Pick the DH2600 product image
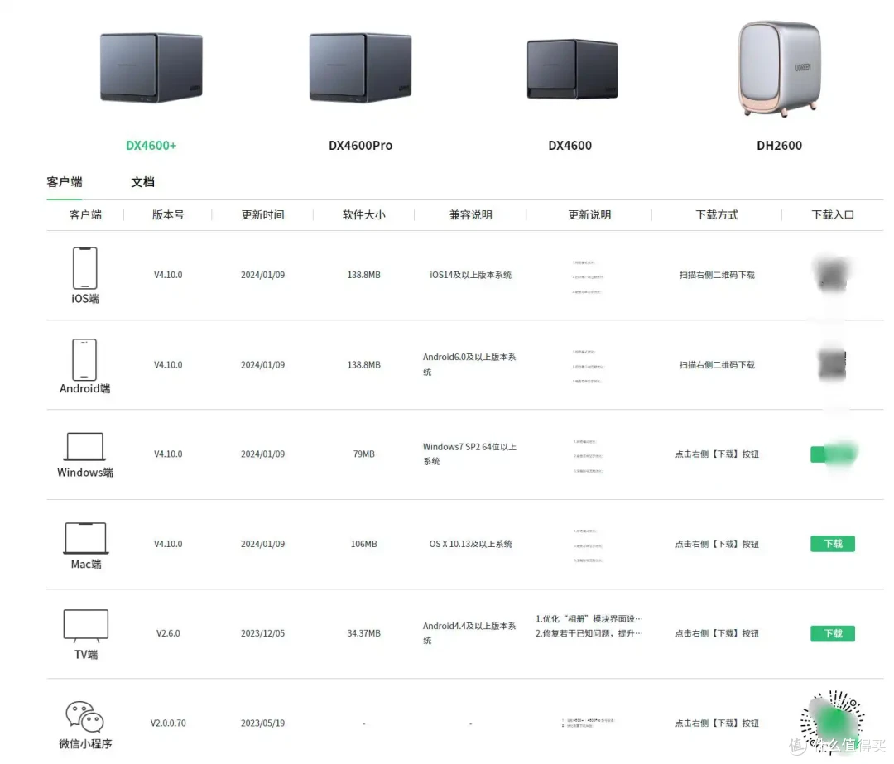 780,69
